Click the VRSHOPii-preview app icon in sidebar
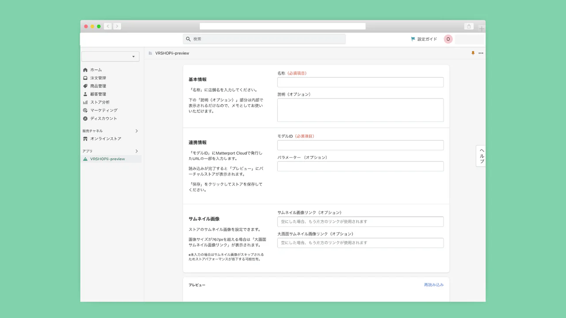Image resolution: width=566 pixels, height=318 pixels. pyautogui.click(x=85, y=159)
